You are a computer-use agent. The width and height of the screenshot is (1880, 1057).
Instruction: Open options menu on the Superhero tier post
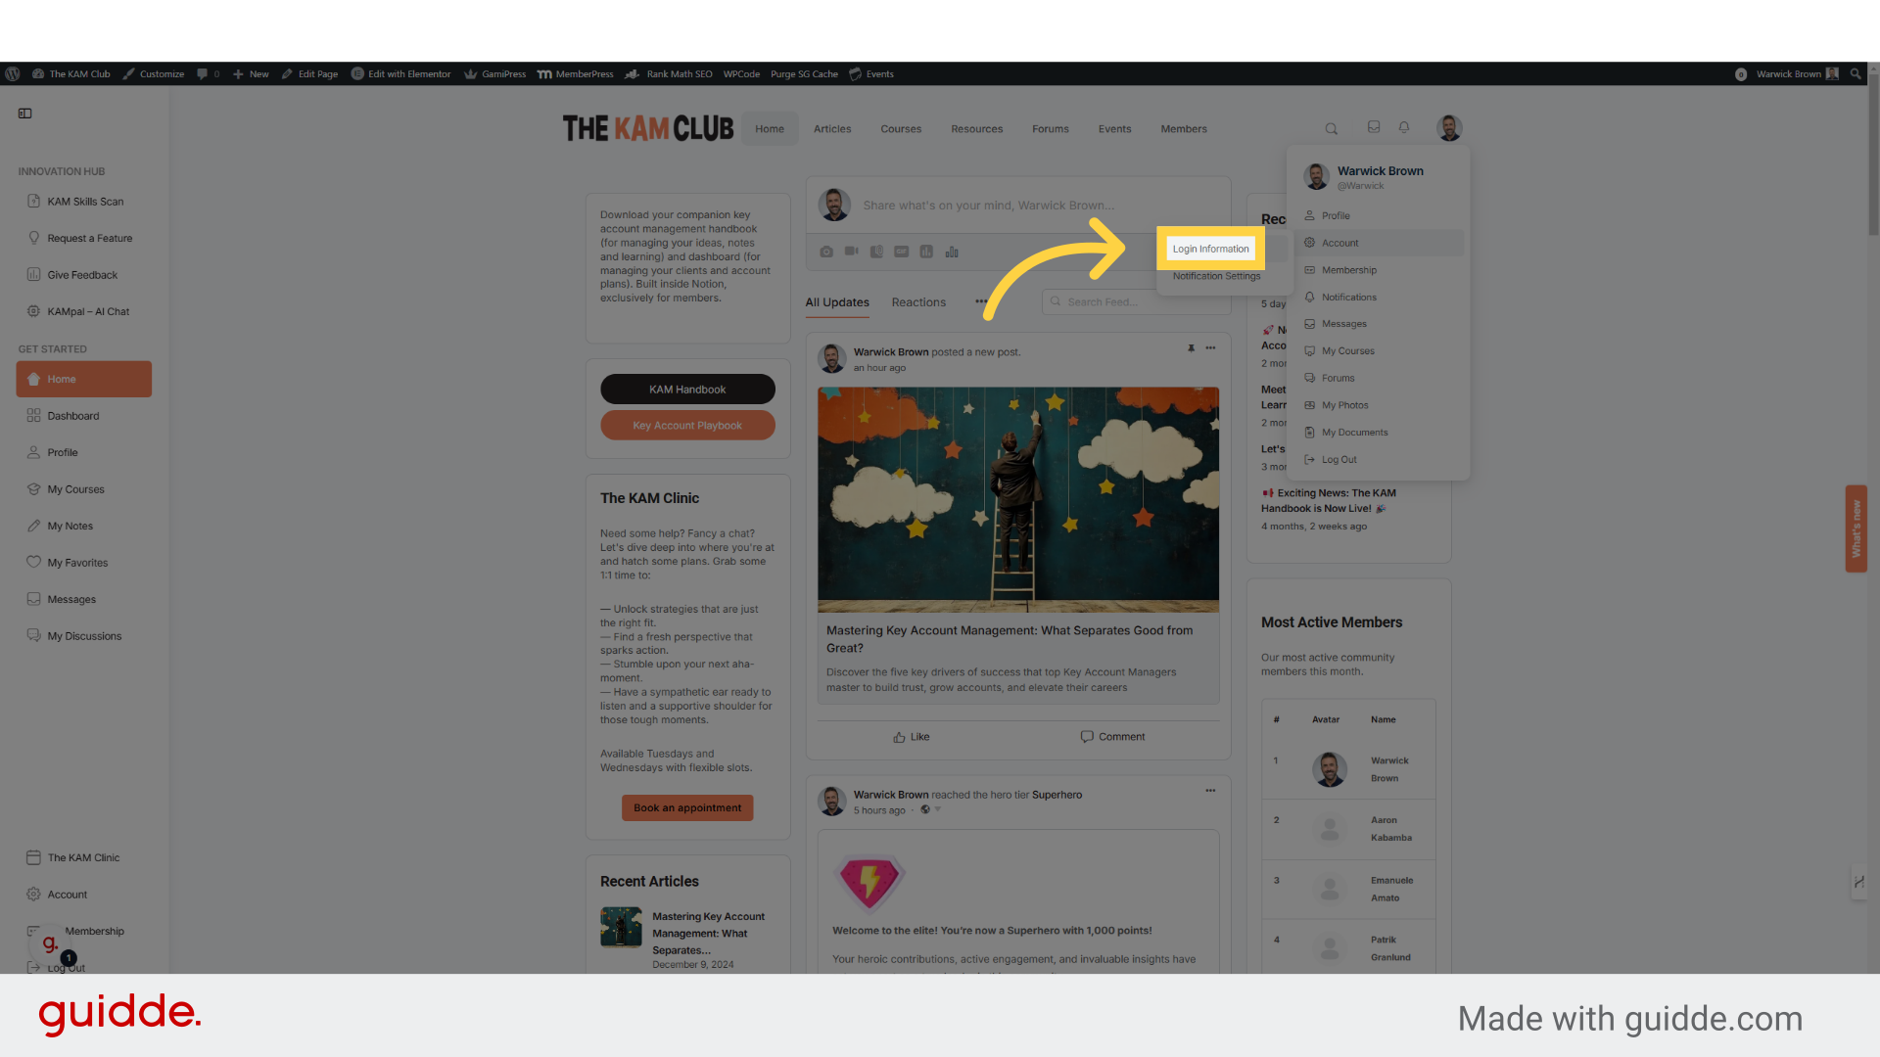tap(1211, 791)
